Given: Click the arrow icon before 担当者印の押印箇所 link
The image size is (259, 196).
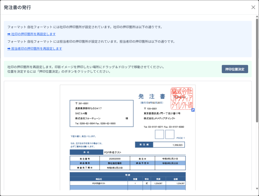Looking at the screenshot, I should pyautogui.click(x=9, y=49).
